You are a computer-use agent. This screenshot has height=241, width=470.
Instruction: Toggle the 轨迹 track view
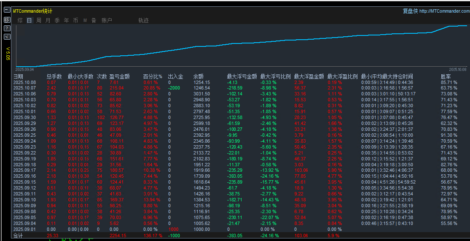point(143,20)
